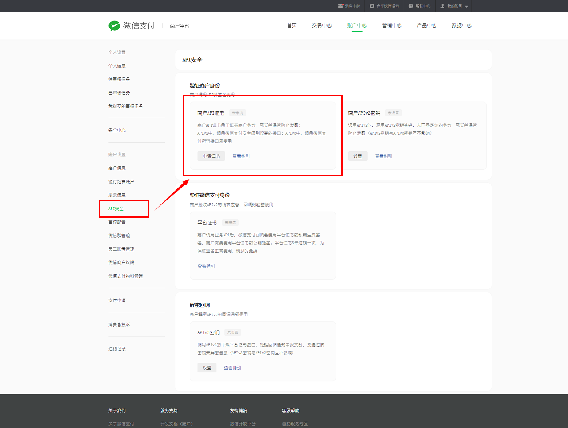Viewport: 568px width, 428px height.
Task: Open 查看指引 link under 平台证书
Action: [206, 266]
